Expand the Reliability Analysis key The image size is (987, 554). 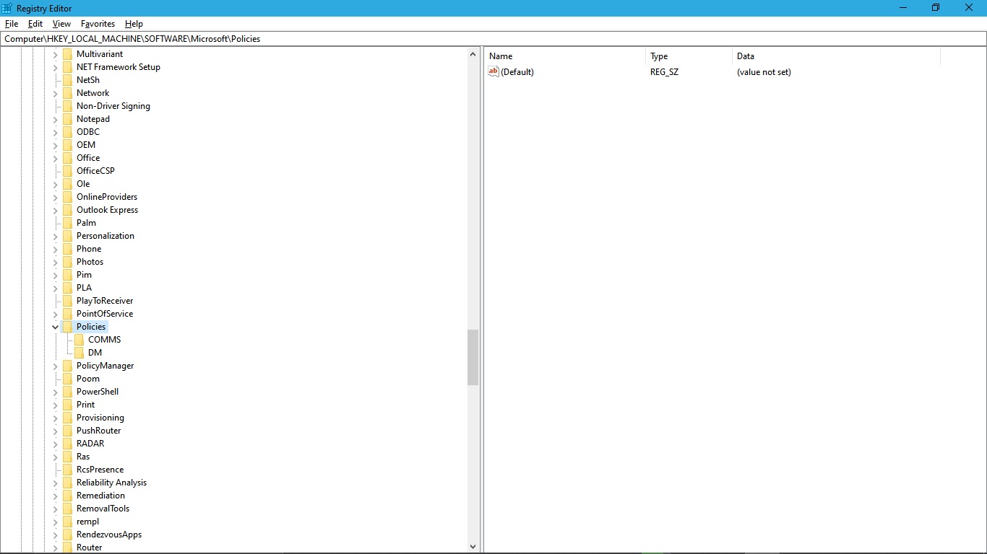click(x=56, y=483)
